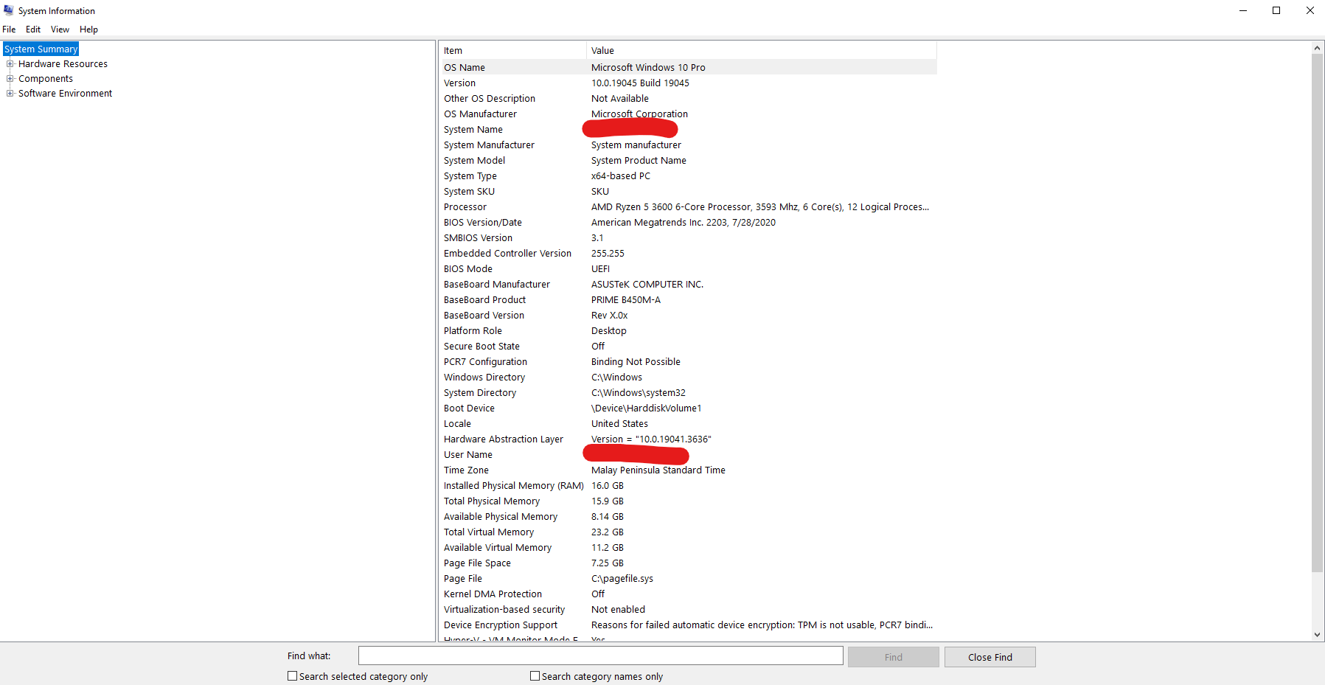1325x685 pixels.
Task: Click the Close Find button
Action: tap(990, 657)
